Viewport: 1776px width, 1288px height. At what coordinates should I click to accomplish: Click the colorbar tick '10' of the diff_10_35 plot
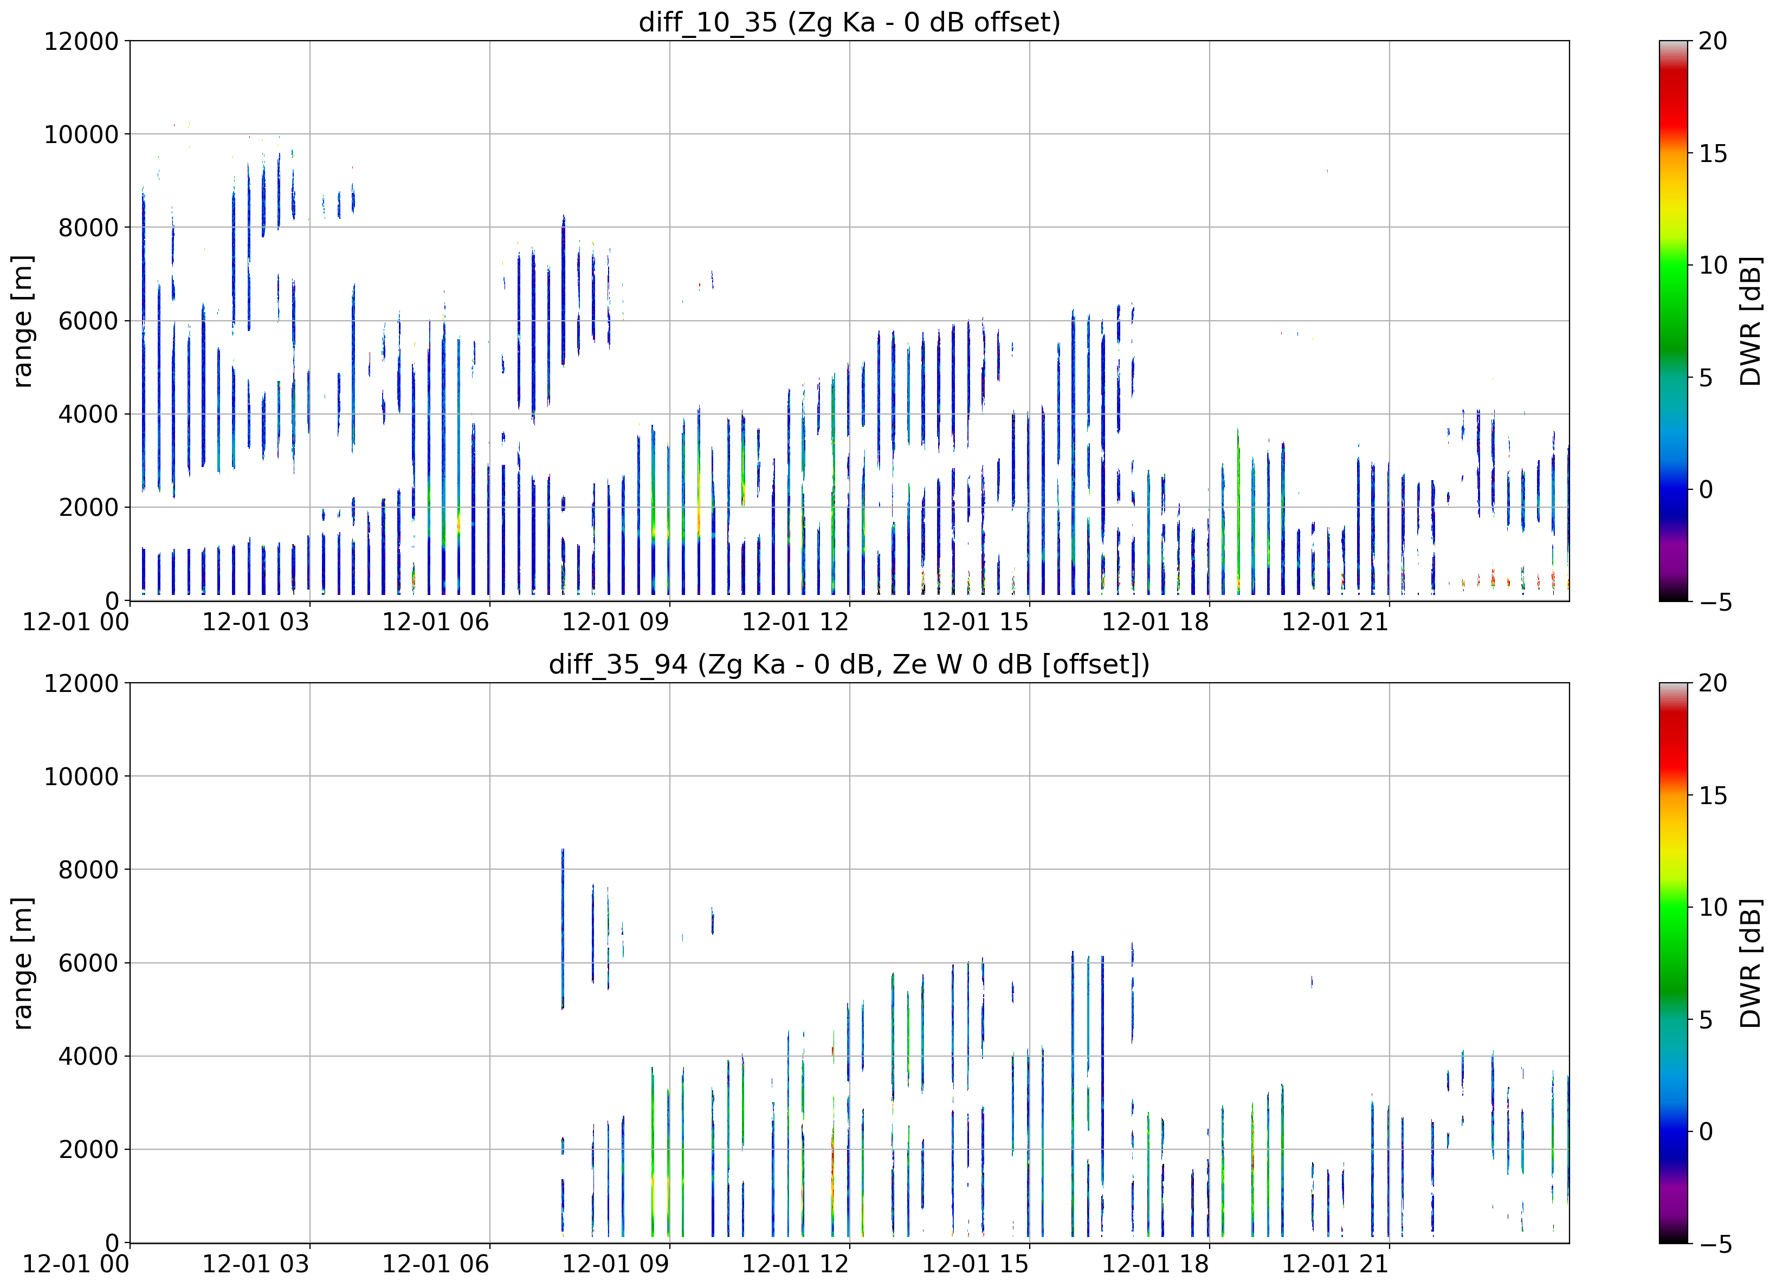click(1713, 266)
